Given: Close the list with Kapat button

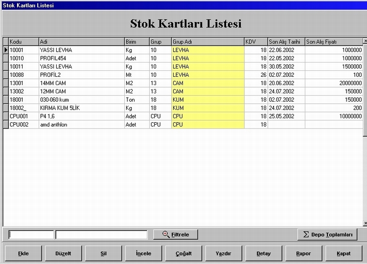Looking at the screenshot, I should (x=344, y=253).
